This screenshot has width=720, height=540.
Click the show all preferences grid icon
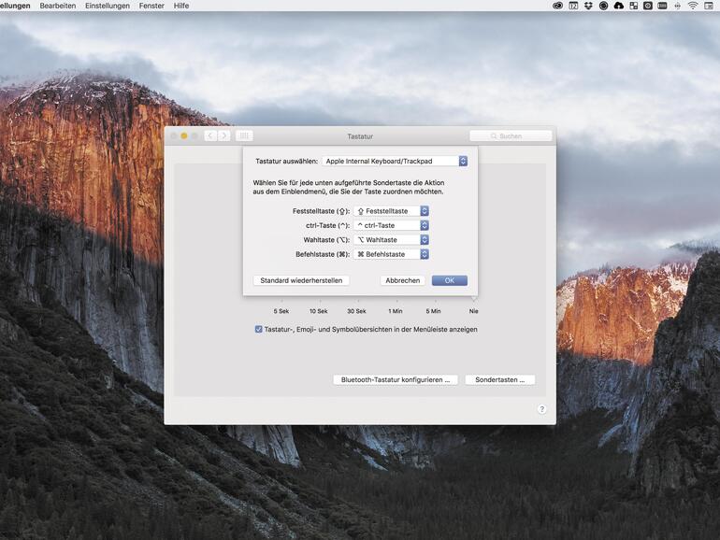pos(244,135)
